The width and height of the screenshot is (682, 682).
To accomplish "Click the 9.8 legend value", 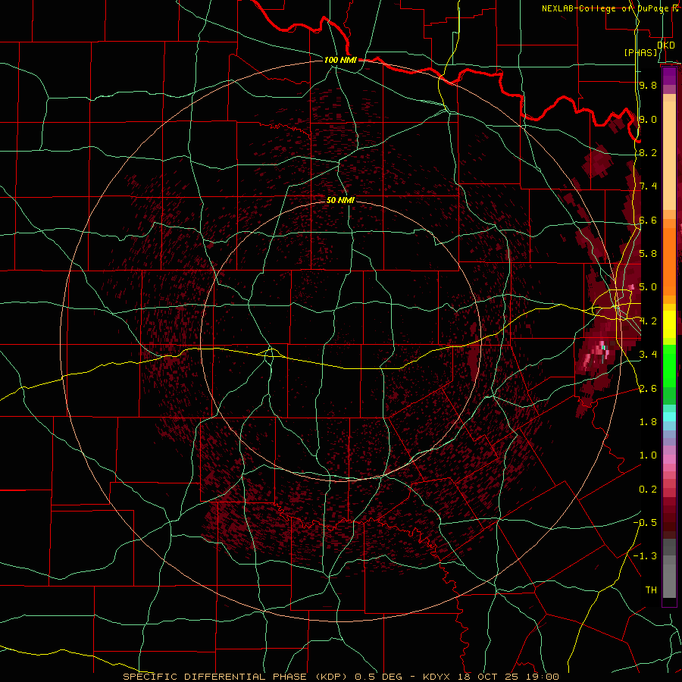I will click(x=648, y=85).
